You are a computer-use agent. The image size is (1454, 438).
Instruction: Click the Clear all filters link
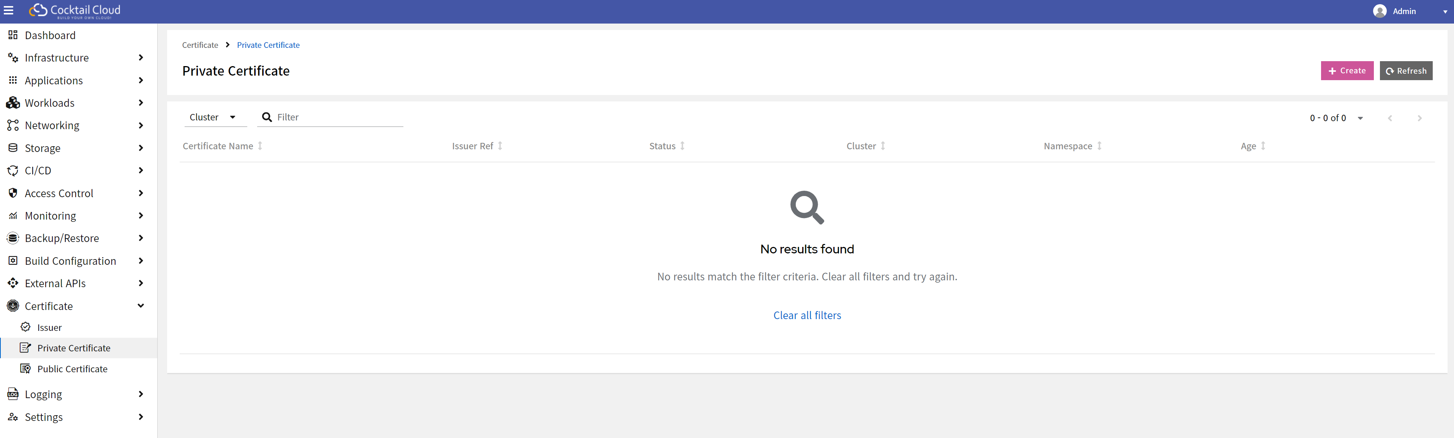pyautogui.click(x=807, y=316)
